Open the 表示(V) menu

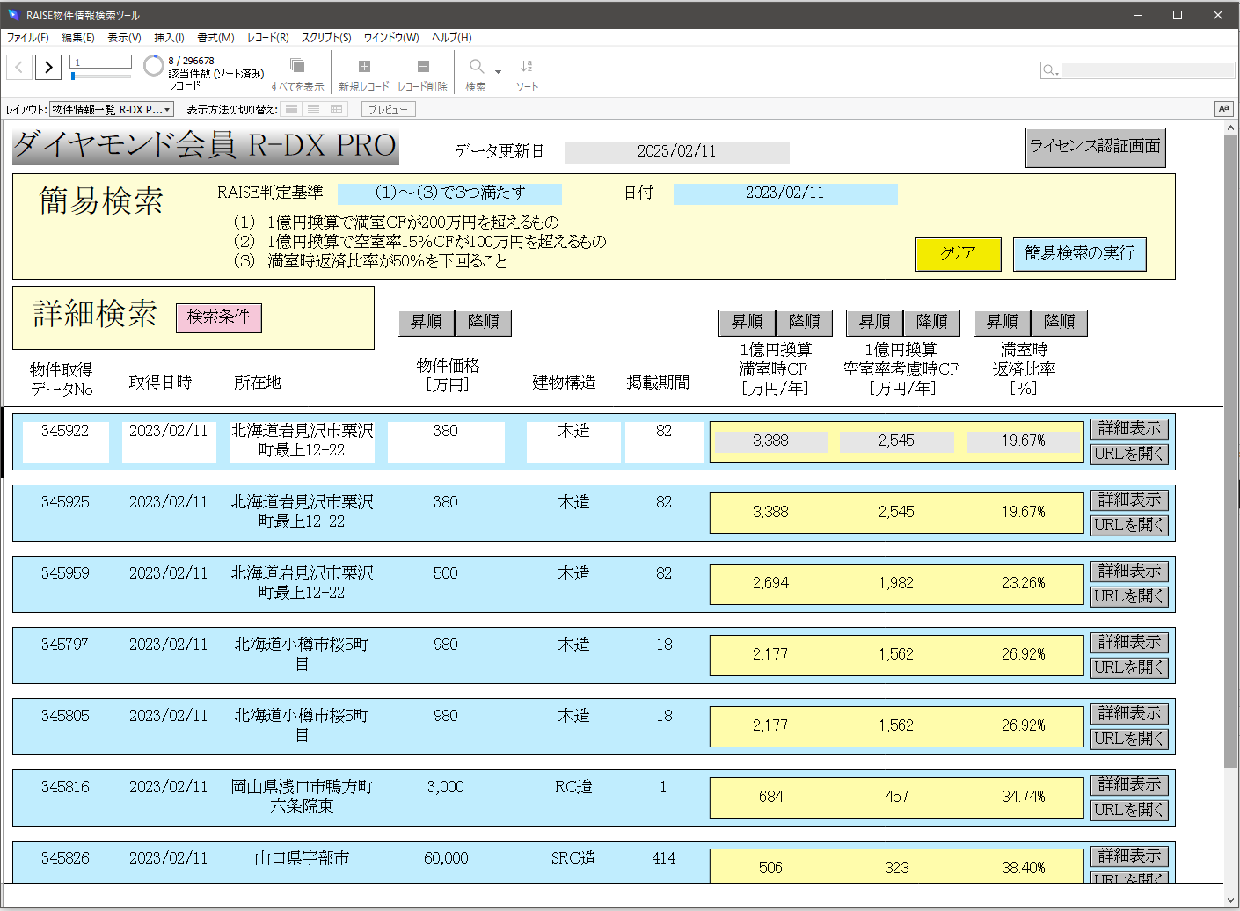click(x=124, y=38)
